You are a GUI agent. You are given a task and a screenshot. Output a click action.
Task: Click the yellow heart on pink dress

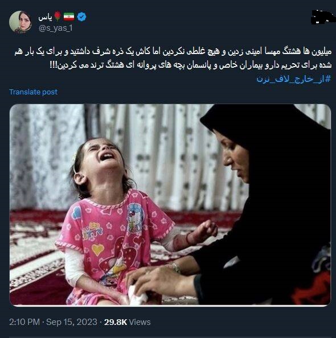tap(98, 249)
